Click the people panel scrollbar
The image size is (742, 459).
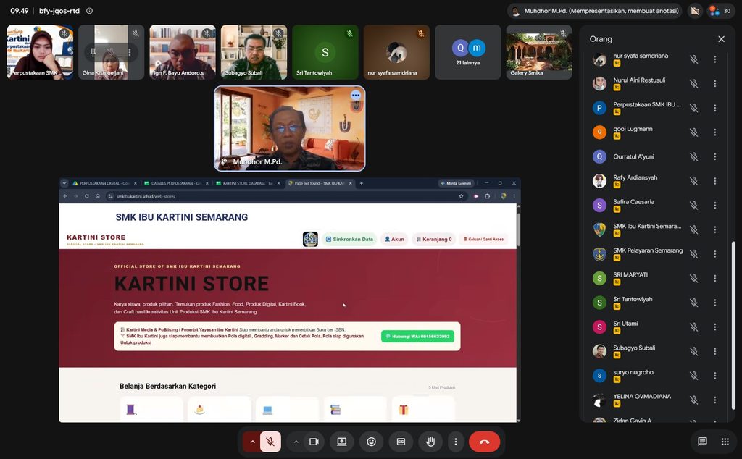click(x=733, y=325)
